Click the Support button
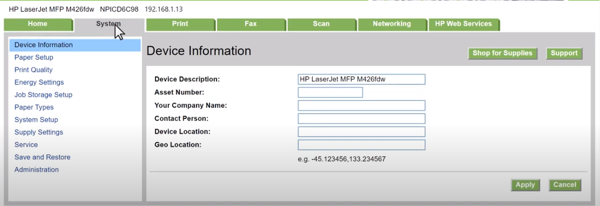The height and width of the screenshot is (206, 600). [564, 53]
